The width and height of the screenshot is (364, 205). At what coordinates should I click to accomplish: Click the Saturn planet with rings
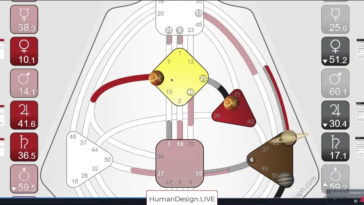pyautogui.click(x=289, y=138)
